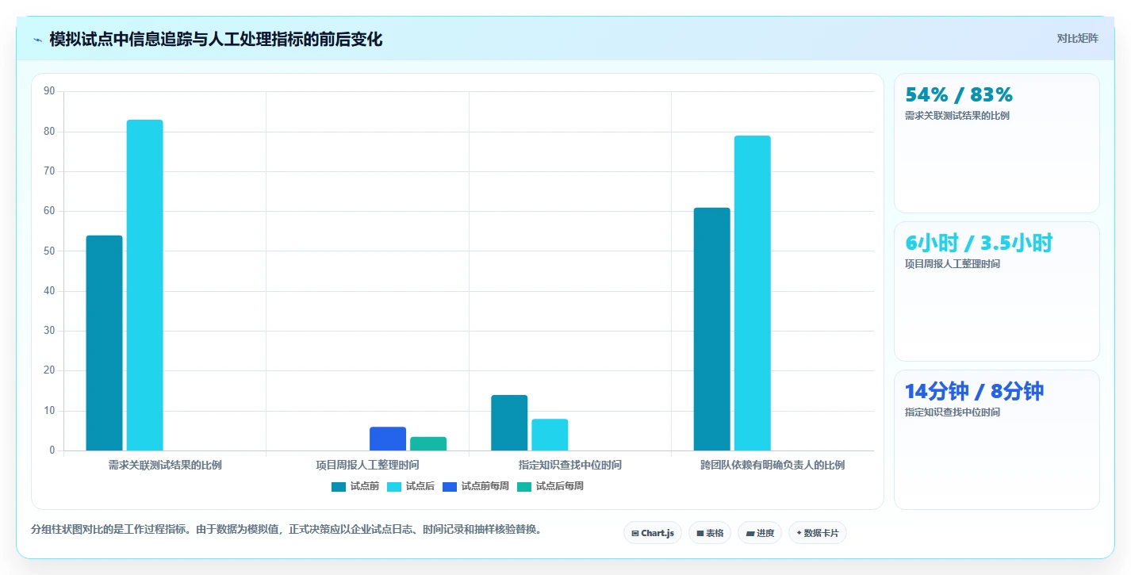The image size is (1131, 575).
Task: Click the 需求关联测试结果的比例 caption in the first stat card
Action: [957, 116]
